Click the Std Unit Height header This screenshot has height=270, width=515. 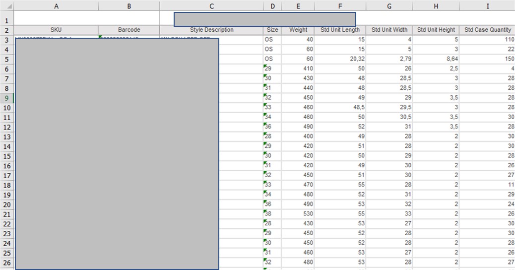(x=436, y=30)
